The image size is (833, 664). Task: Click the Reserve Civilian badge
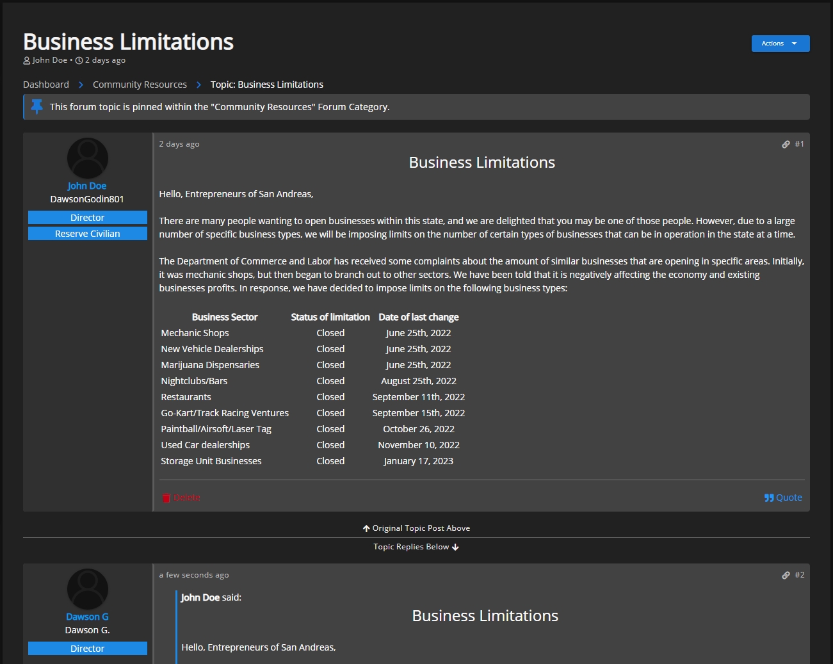88,234
